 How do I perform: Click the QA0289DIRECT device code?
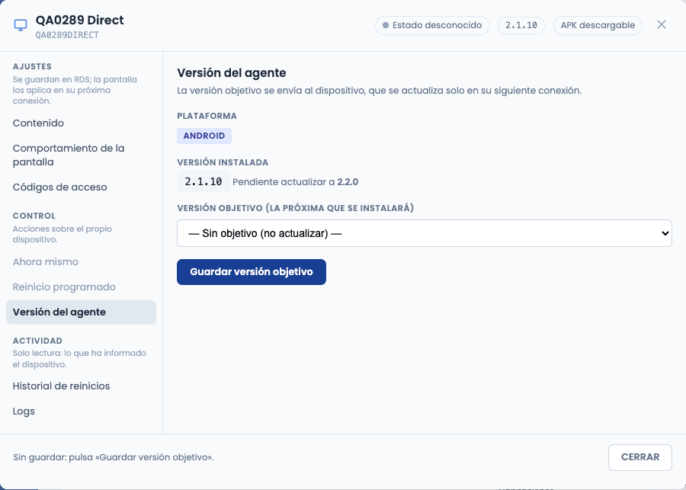coord(67,35)
